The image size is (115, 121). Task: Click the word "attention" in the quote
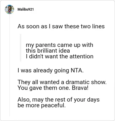tap(81, 56)
